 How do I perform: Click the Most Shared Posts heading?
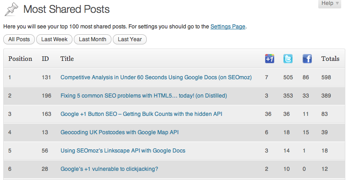(66, 9)
